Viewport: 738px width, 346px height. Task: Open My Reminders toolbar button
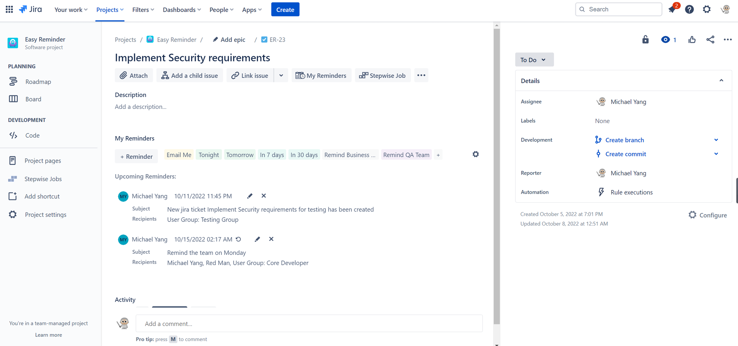[x=321, y=75]
